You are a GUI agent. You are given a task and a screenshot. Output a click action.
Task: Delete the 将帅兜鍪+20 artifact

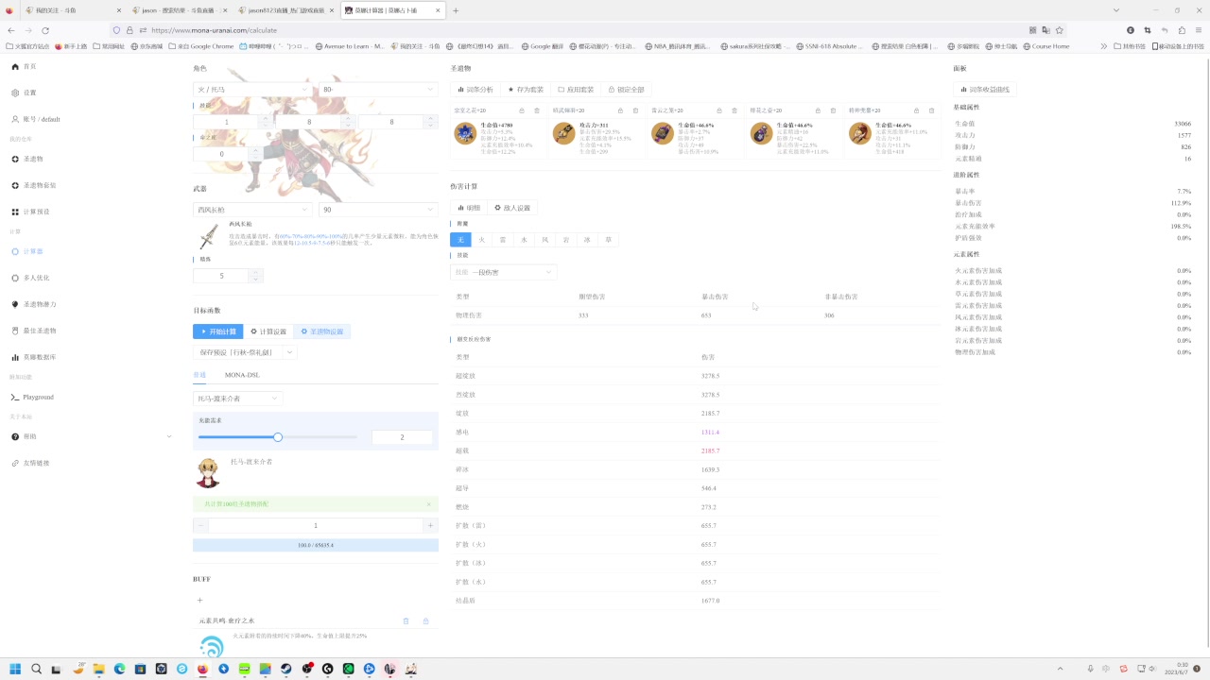click(931, 110)
